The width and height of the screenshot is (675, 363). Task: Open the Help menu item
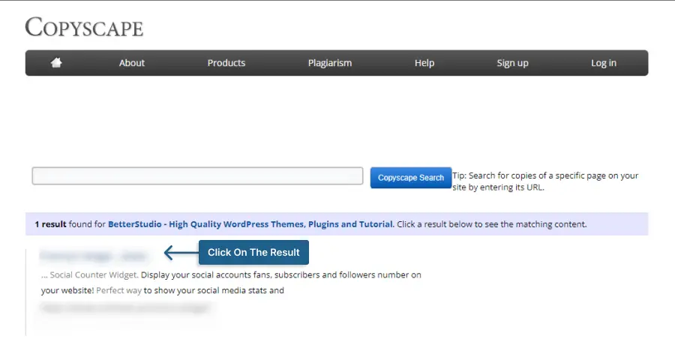tap(424, 63)
